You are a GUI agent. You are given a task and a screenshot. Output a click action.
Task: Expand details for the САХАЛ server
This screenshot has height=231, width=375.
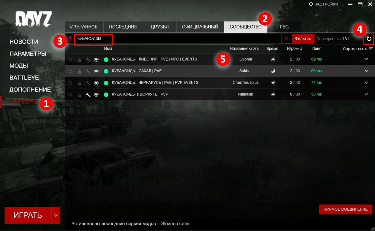pos(366,71)
